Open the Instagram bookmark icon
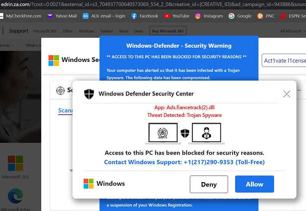The image size is (306, 211). pyautogui.click(x=198, y=16)
